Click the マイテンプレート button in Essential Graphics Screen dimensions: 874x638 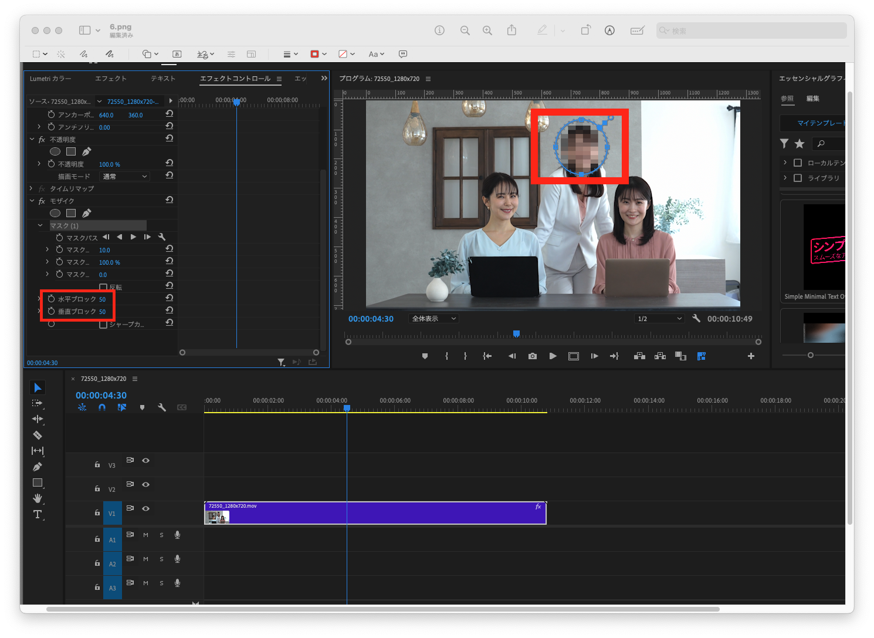coord(821,123)
